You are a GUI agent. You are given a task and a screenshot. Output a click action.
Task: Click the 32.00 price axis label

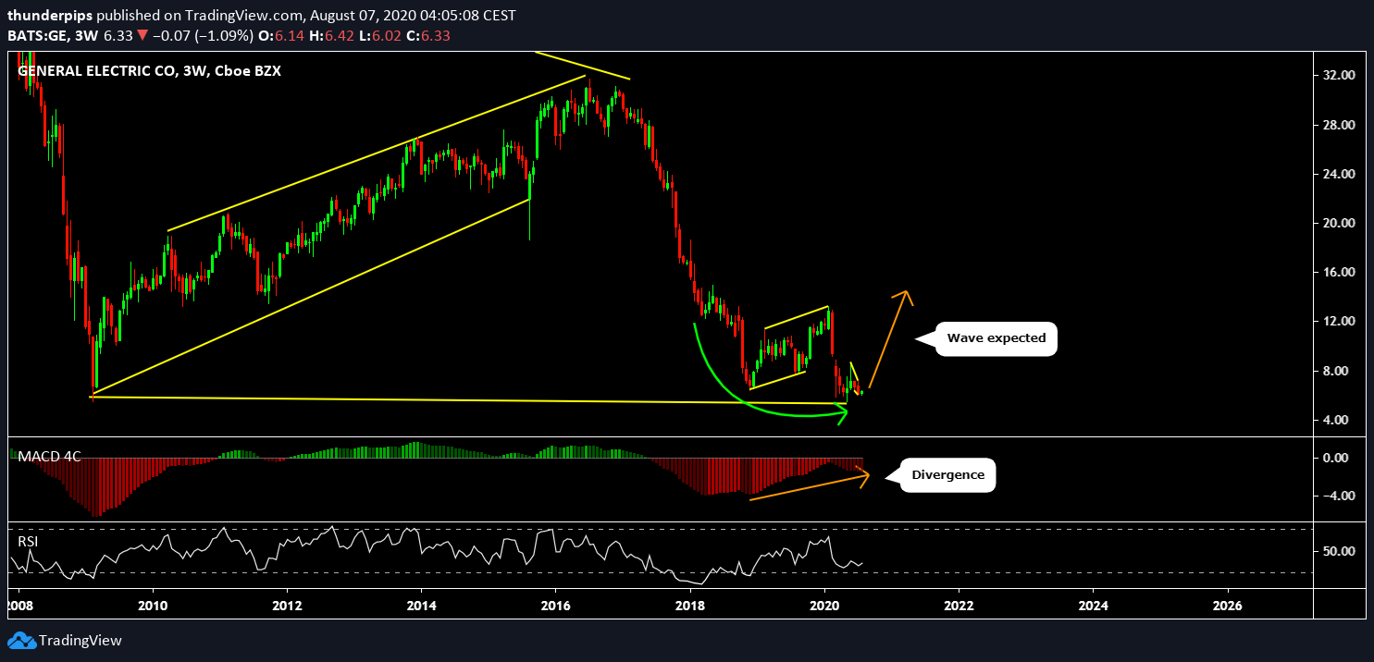click(x=1340, y=75)
